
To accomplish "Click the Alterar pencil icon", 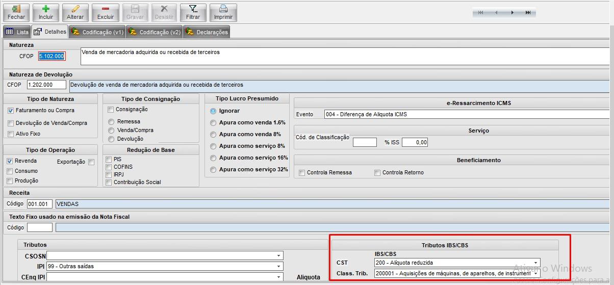I will (x=75, y=9).
